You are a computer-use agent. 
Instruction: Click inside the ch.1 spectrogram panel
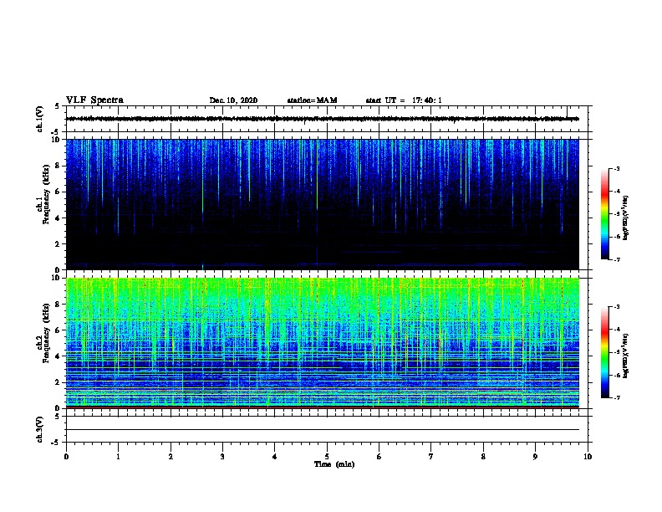coord(323,204)
